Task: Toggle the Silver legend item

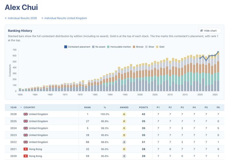Action: [150, 47]
